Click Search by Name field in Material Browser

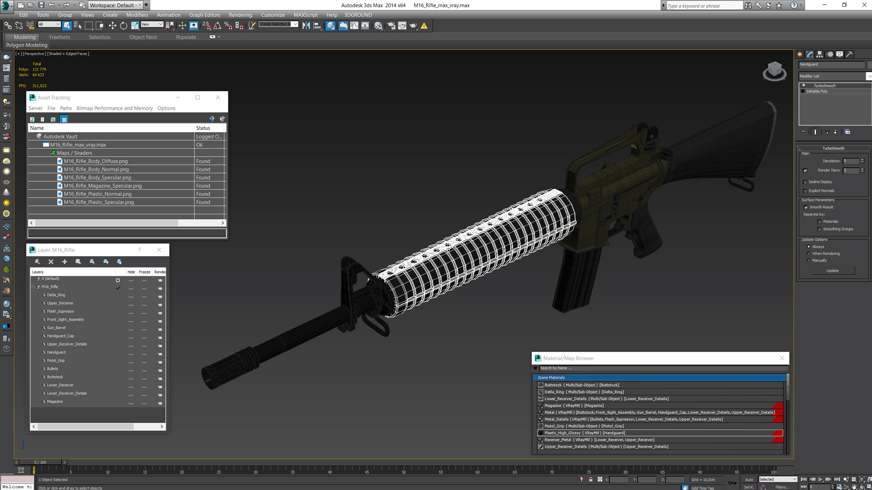point(663,368)
